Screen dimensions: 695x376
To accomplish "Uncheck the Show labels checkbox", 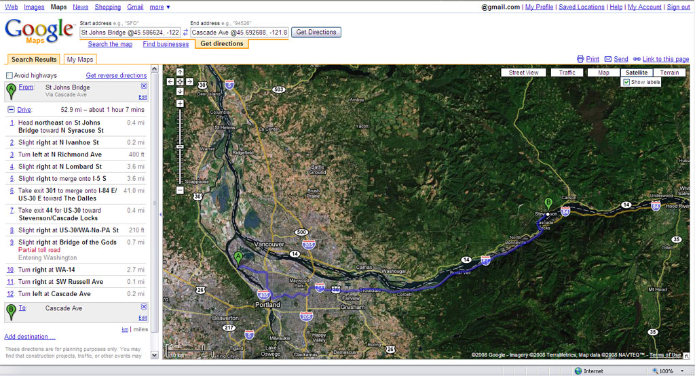I will 626,82.
